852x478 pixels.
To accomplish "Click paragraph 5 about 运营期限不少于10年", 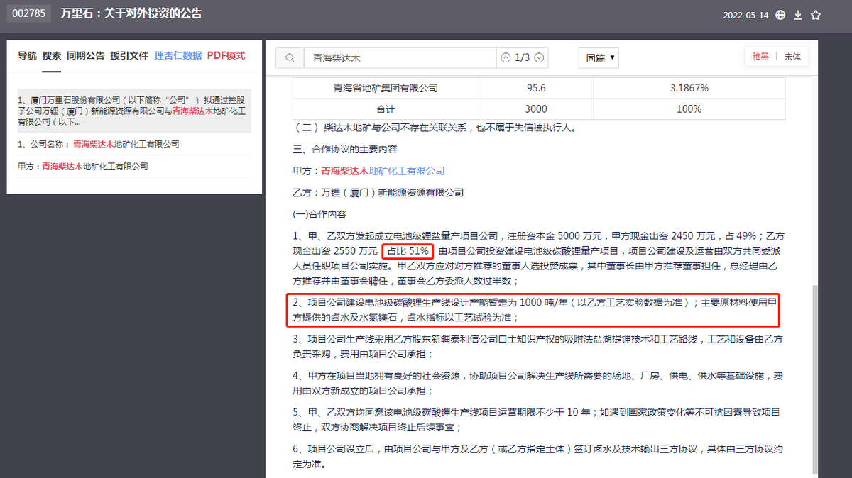I will pos(538,421).
